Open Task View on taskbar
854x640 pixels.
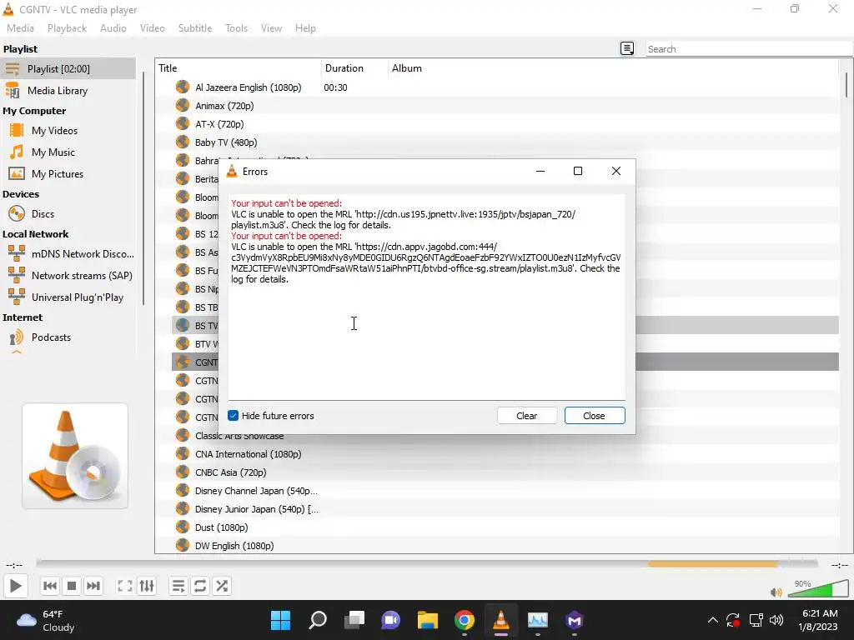tap(354, 620)
